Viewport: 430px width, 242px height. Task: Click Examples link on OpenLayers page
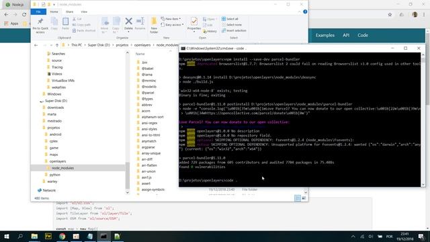pyautogui.click(x=325, y=35)
